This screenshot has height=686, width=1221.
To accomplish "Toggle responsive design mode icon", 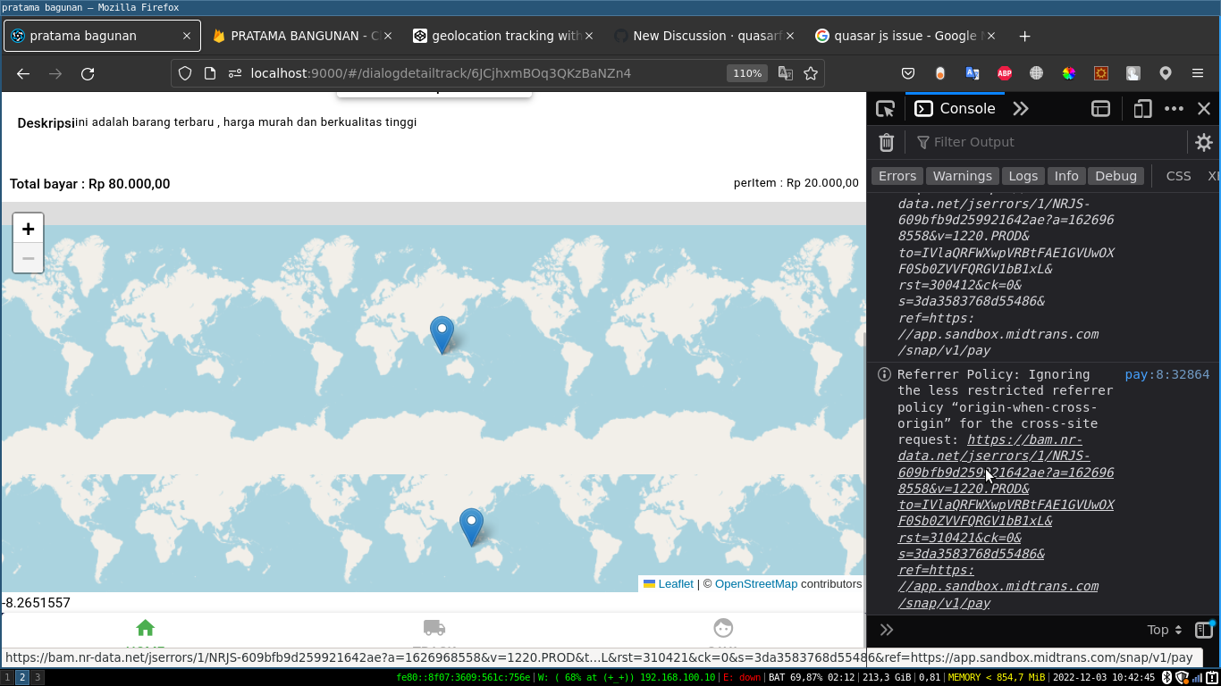I will tap(1142, 108).
